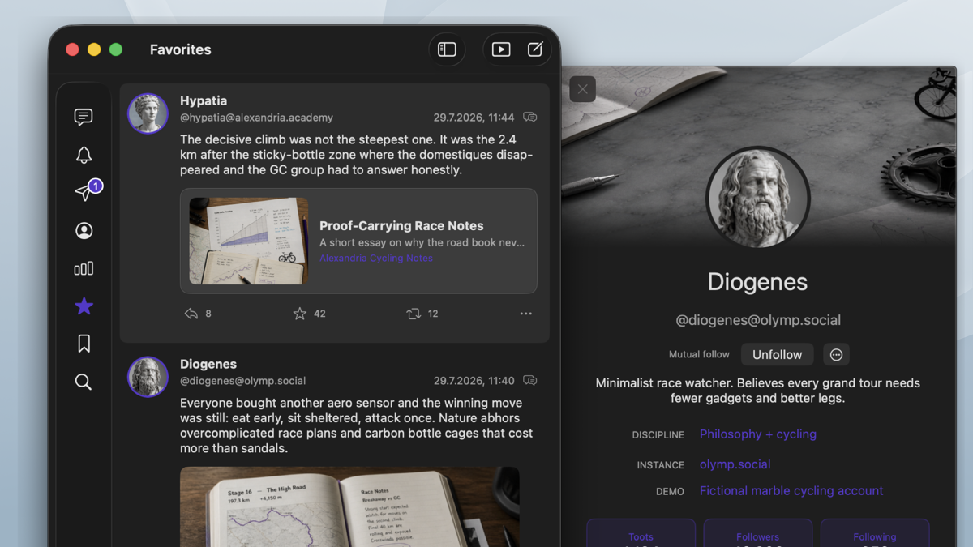Open Search magnifier in sidebar
The image size is (973, 547).
pos(84,382)
